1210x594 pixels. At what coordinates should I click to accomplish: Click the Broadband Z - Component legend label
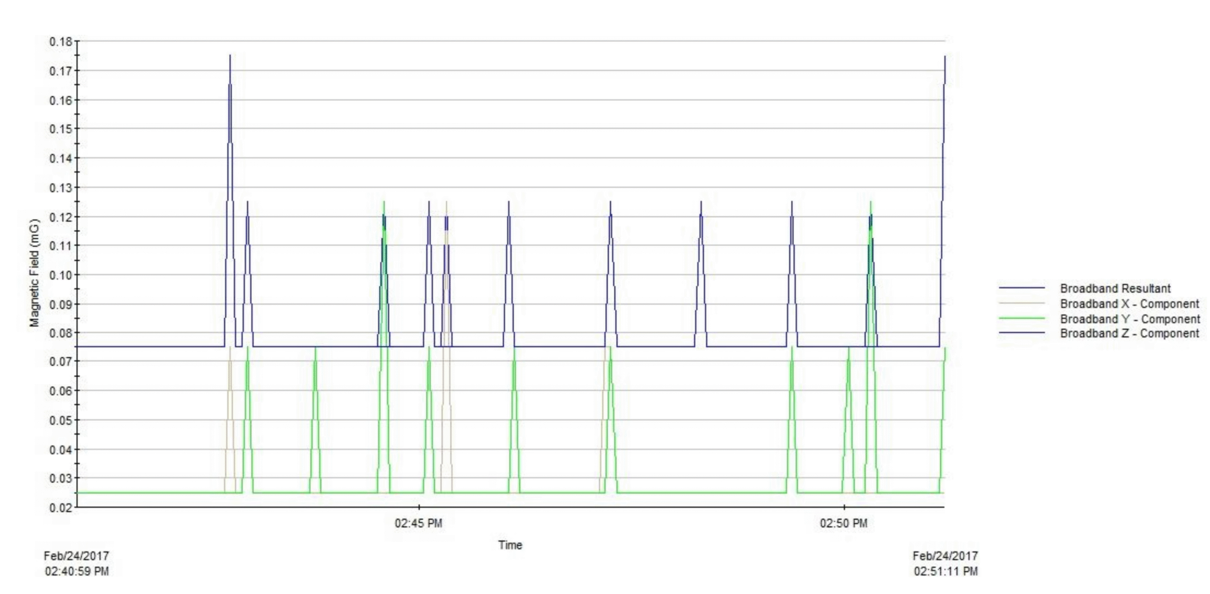(x=1129, y=333)
